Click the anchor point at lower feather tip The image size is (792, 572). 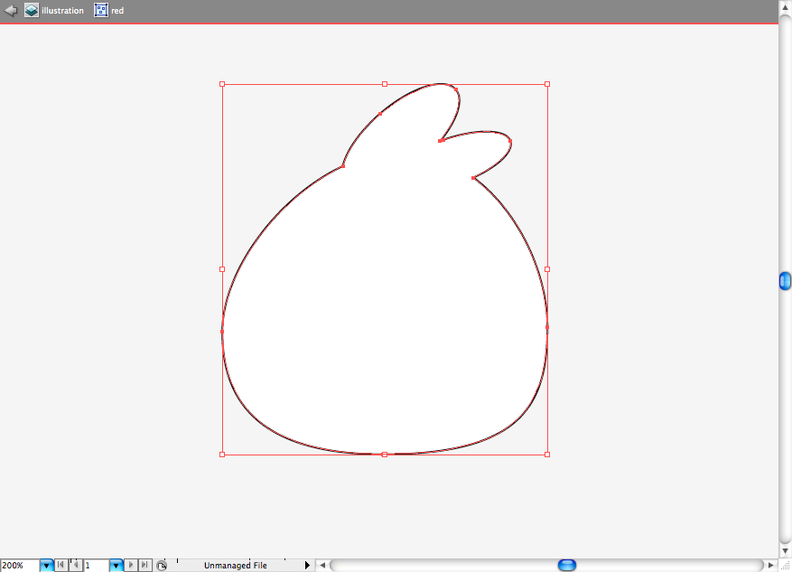point(510,141)
